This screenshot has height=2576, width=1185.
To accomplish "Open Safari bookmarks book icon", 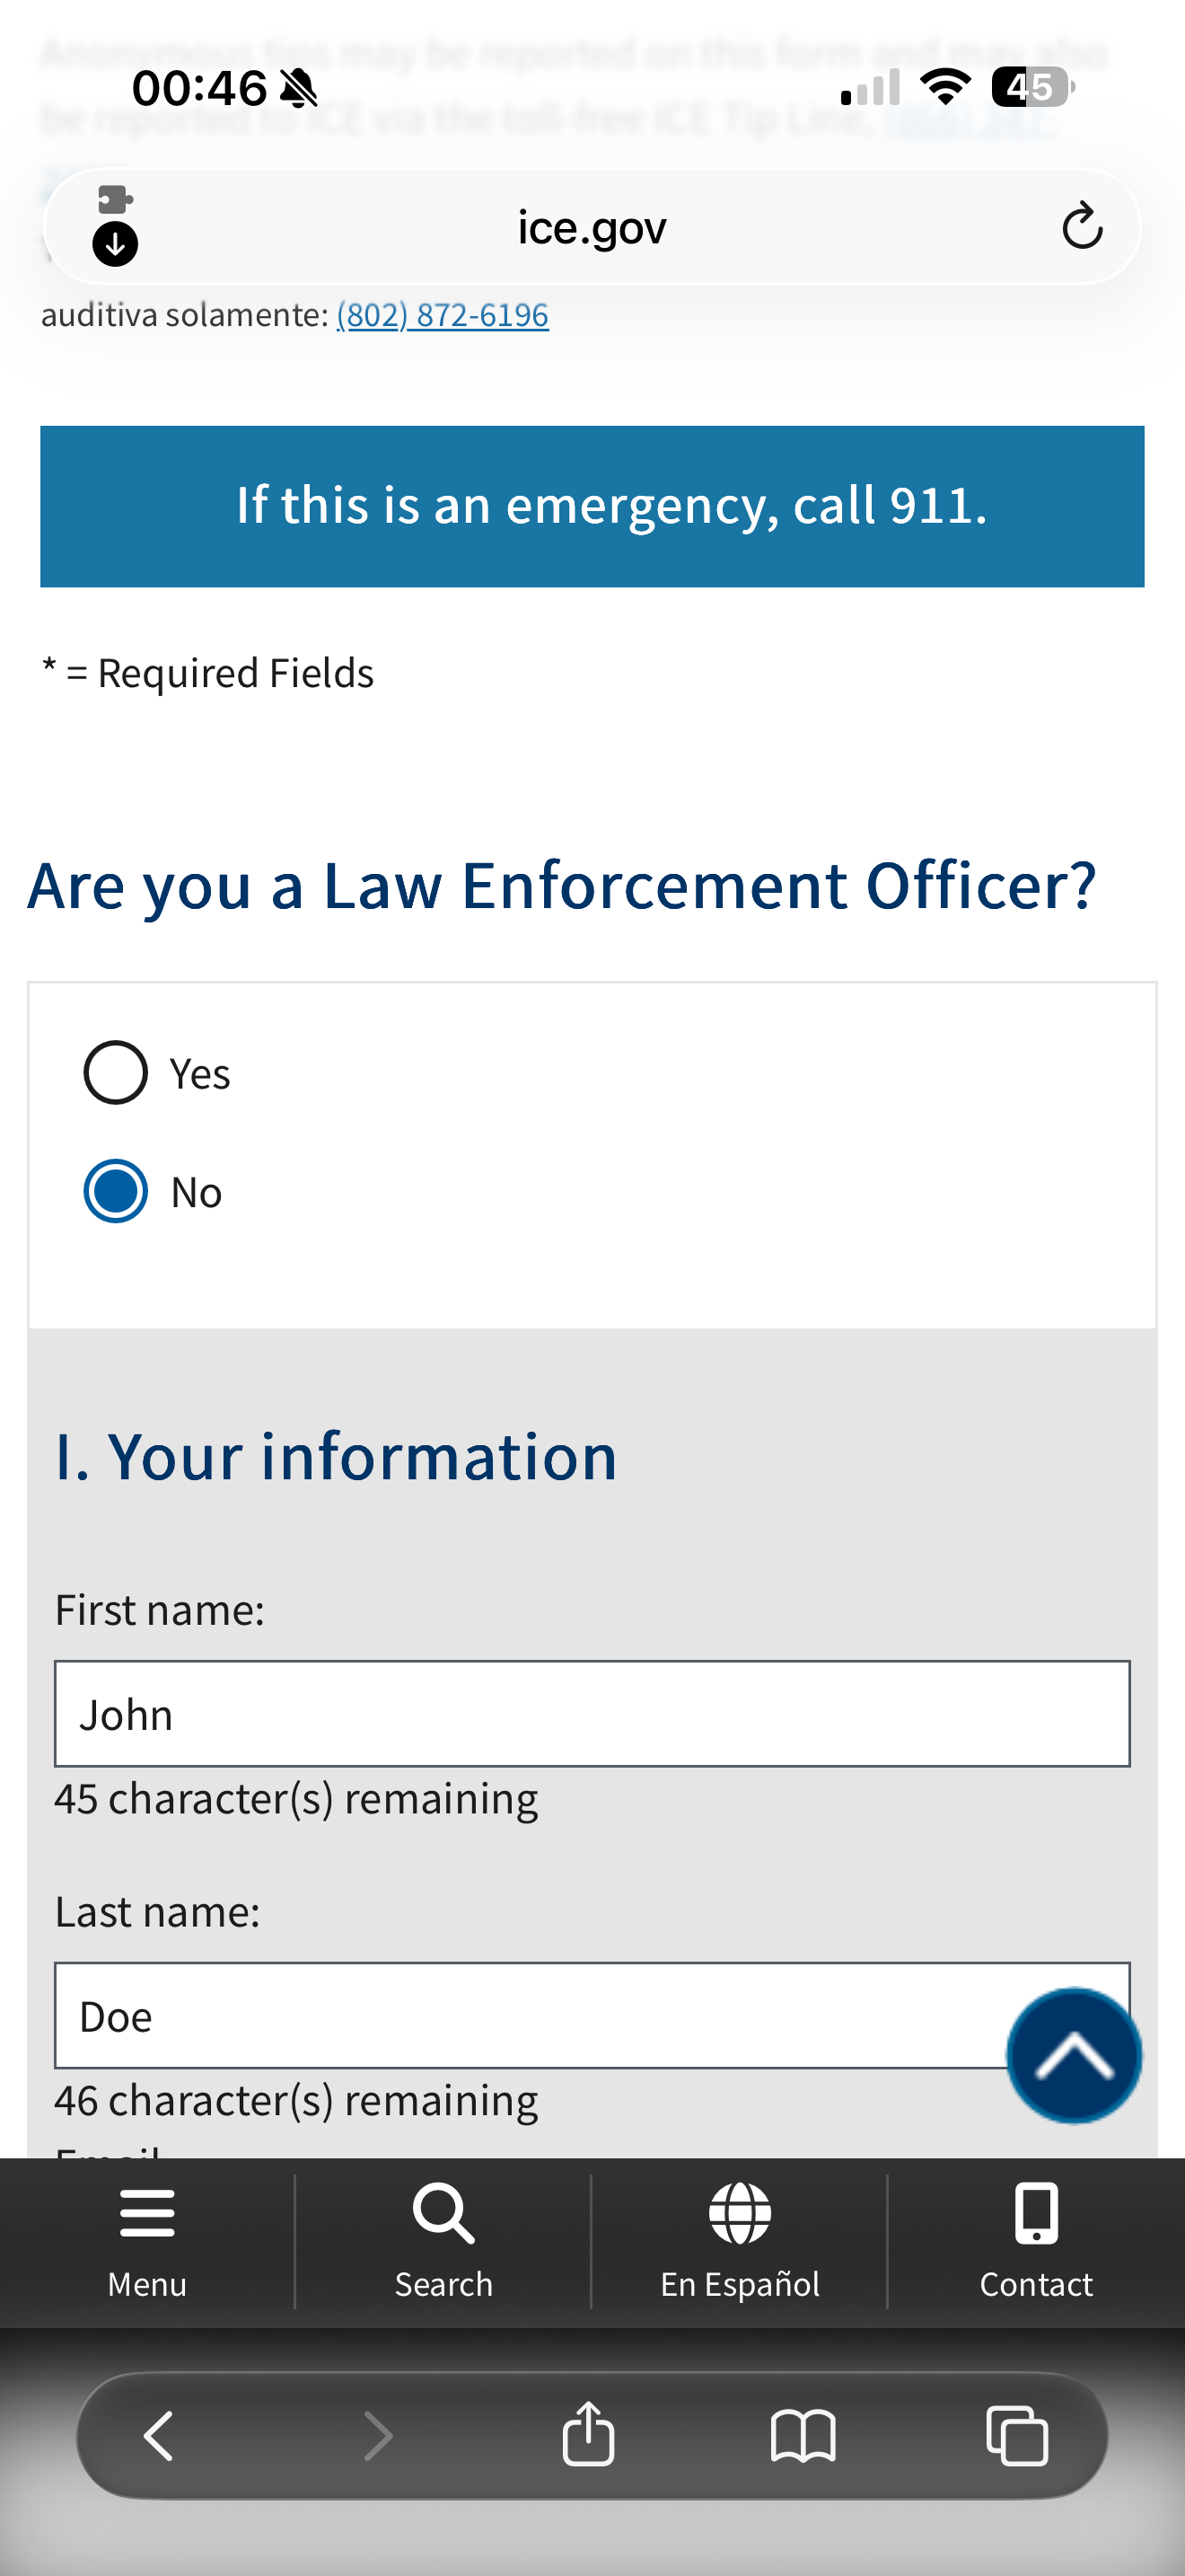I will click(x=803, y=2435).
